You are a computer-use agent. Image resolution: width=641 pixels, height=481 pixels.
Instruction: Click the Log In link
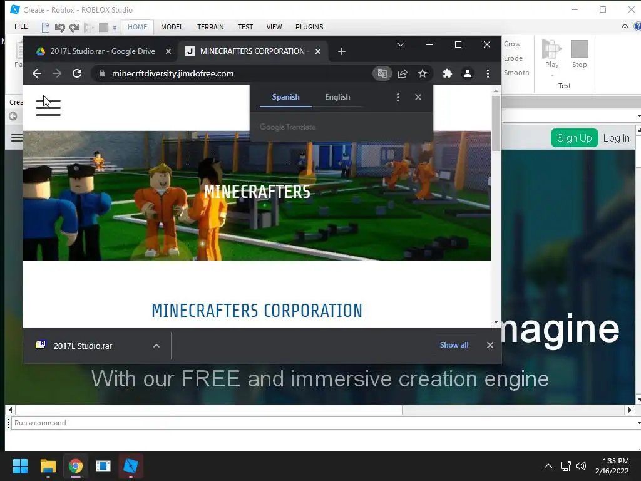click(616, 138)
